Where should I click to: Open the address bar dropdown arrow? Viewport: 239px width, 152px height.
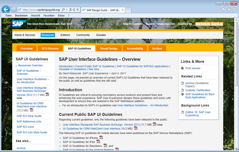pyautogui.click(x=67, y=9)
